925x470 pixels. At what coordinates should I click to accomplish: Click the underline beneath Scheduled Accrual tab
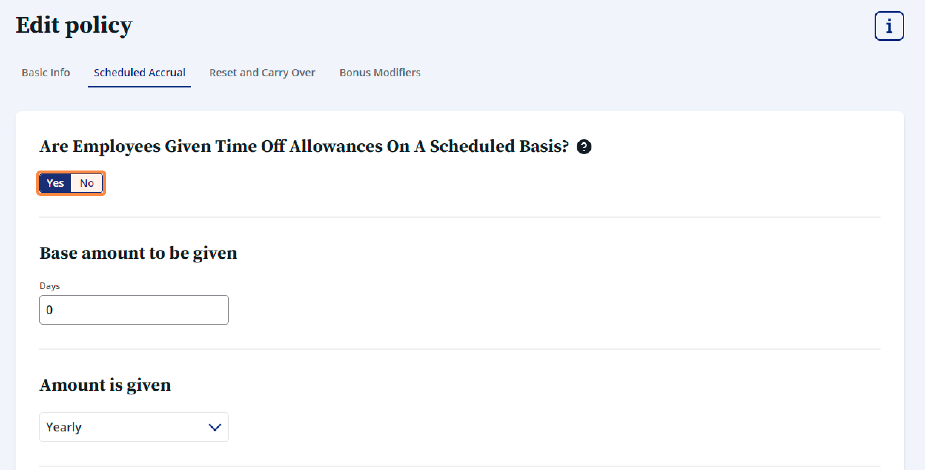139,87
